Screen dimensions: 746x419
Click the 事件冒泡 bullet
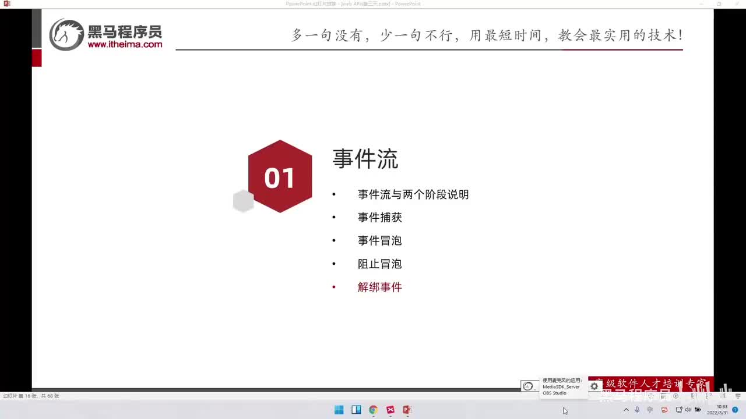pyautogui.click(x=380, y=241)
